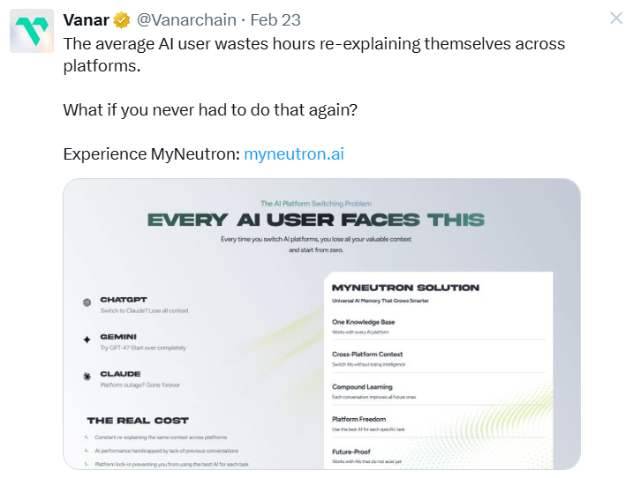Select the MyNeutron Solution heading
633x478 pixels.
[x=405, y=288]
